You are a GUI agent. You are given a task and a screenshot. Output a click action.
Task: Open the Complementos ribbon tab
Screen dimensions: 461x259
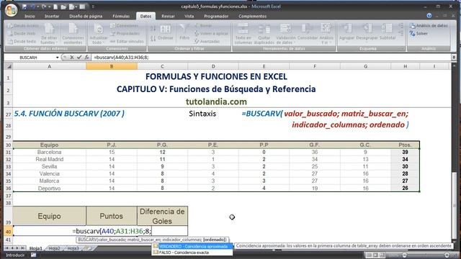pyautogui.click(x=252, y=16)
